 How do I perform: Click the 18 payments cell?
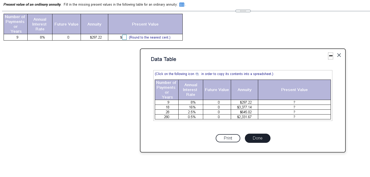167,107
